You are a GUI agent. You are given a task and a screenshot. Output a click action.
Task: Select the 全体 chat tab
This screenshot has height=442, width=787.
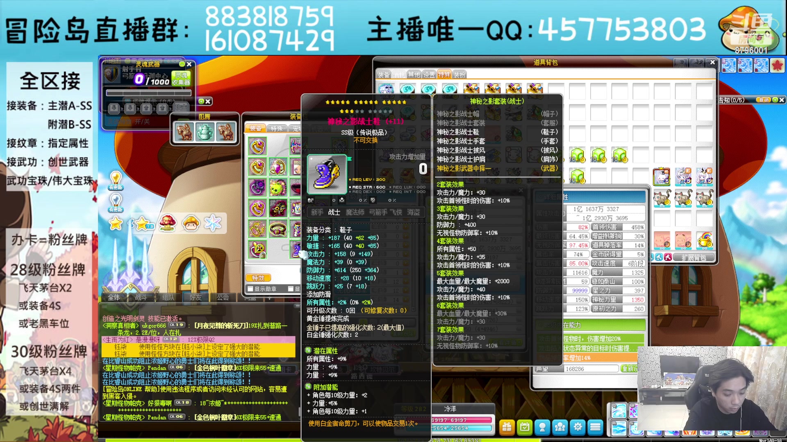pos(114,298)
